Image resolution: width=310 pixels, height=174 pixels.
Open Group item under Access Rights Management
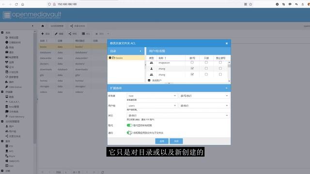pos(11,131)
